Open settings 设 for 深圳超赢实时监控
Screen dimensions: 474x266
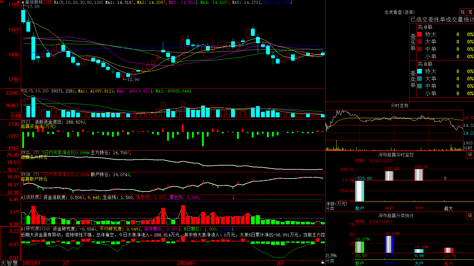click(470, 155)
